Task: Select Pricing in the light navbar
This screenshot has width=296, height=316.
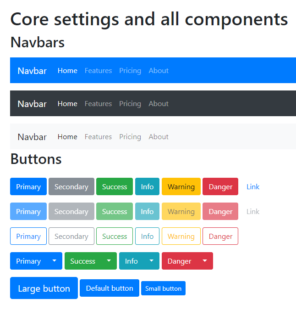Action: coord(130,136)
